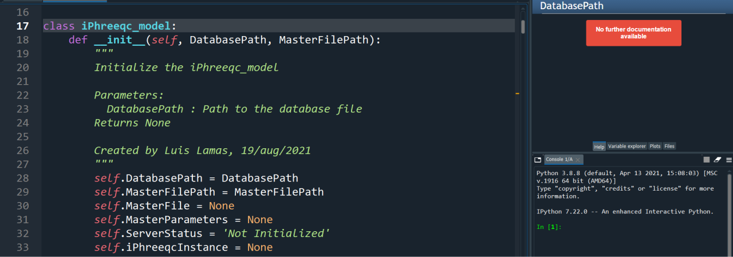Close the Console 1/A tab
The width and height of the screenshot is (733, 257).
click(x=578, y=160)
